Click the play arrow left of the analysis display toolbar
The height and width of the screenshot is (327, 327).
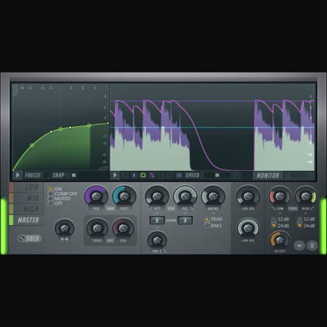coord(115,175)
